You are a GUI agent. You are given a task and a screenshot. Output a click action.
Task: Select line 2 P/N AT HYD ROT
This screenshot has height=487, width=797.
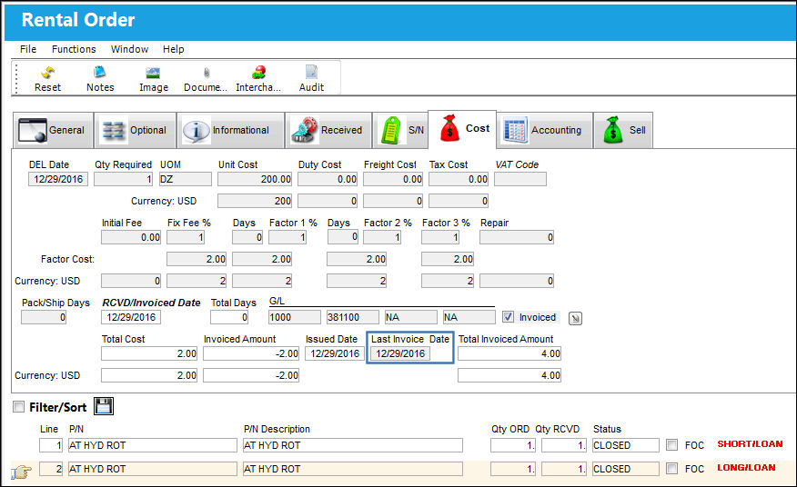click(153, 469)
